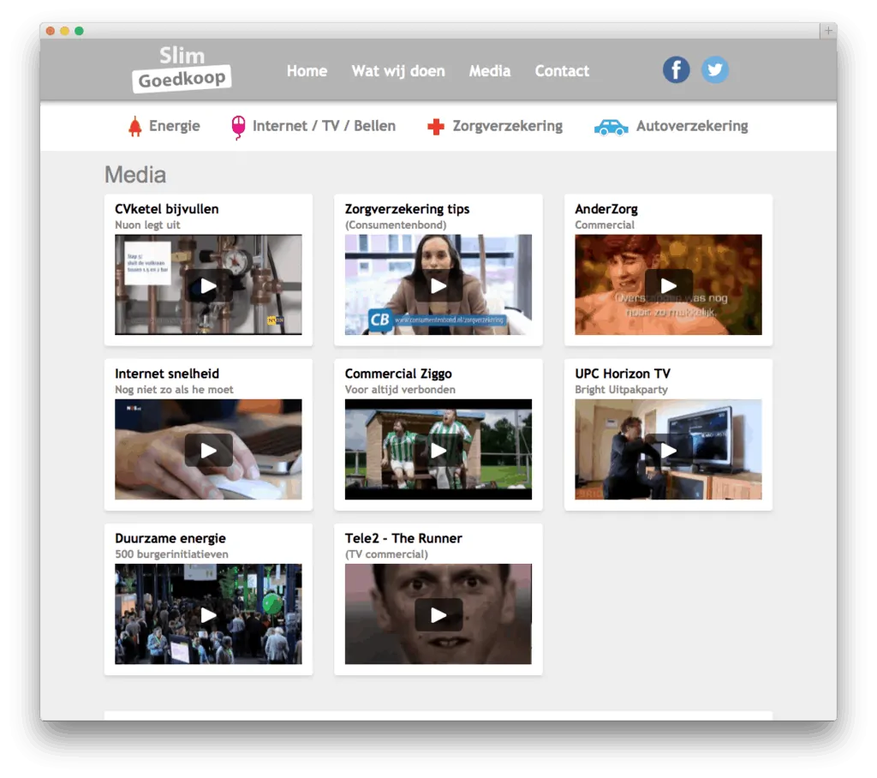877x778 pixels.
Task: Click the Voor altijd verbonden subtitle
Action: tap(400, 389)
